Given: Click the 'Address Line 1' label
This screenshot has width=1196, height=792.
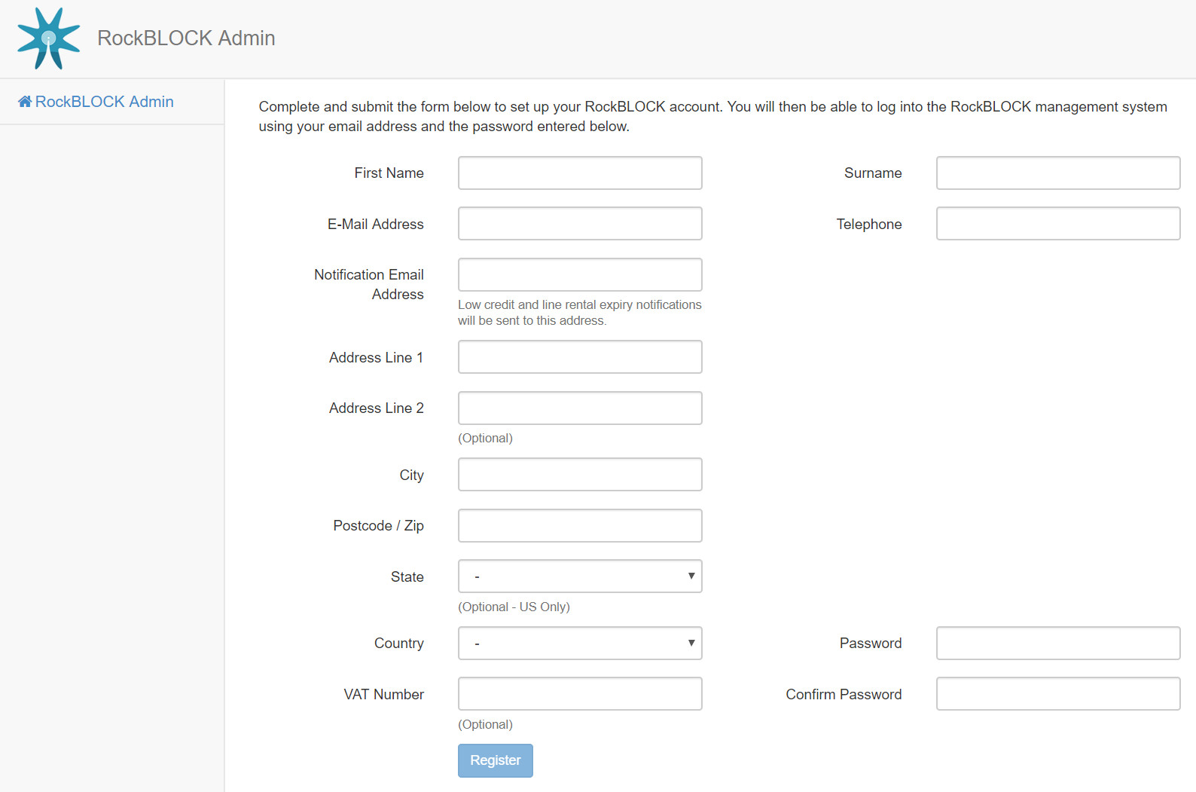Looking at the screenshot, I should click(x=377, y=357).
